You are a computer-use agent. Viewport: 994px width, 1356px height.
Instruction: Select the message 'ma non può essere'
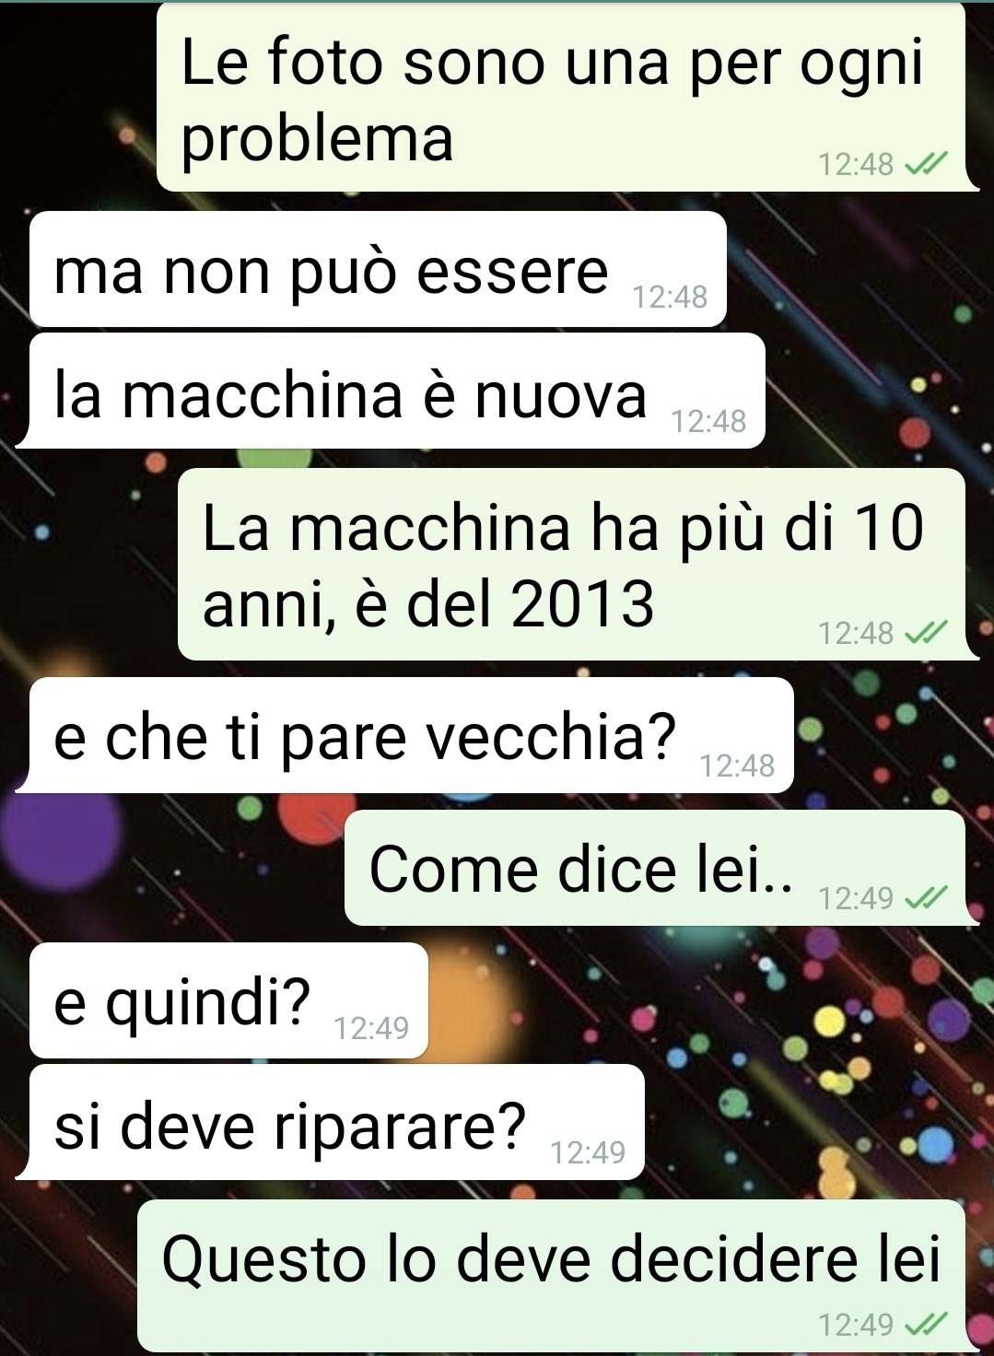pos(378,269)
